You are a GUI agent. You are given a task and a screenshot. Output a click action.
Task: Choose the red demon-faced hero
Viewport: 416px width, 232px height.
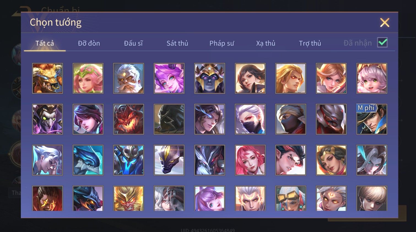click(x=128, y=119)
